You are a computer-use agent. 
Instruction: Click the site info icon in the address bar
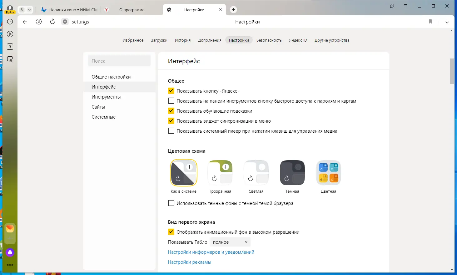click(x=65, y=22)
